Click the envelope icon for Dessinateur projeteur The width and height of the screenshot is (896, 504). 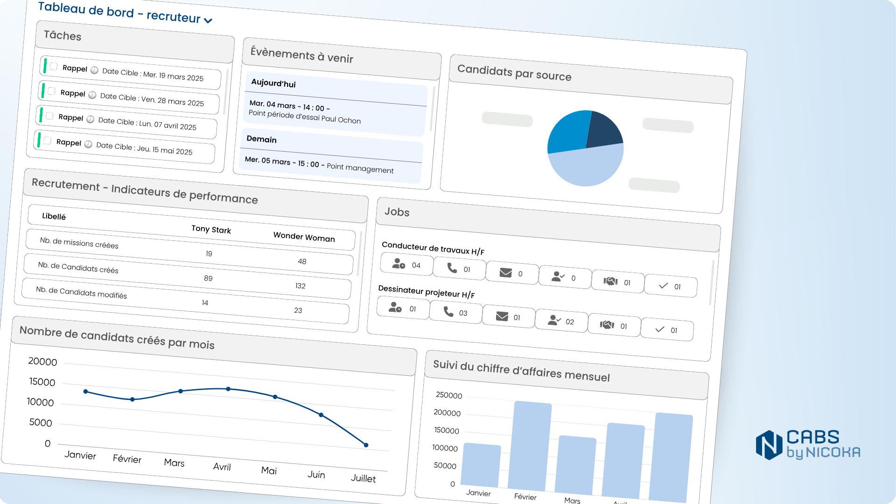pos(502,316)
